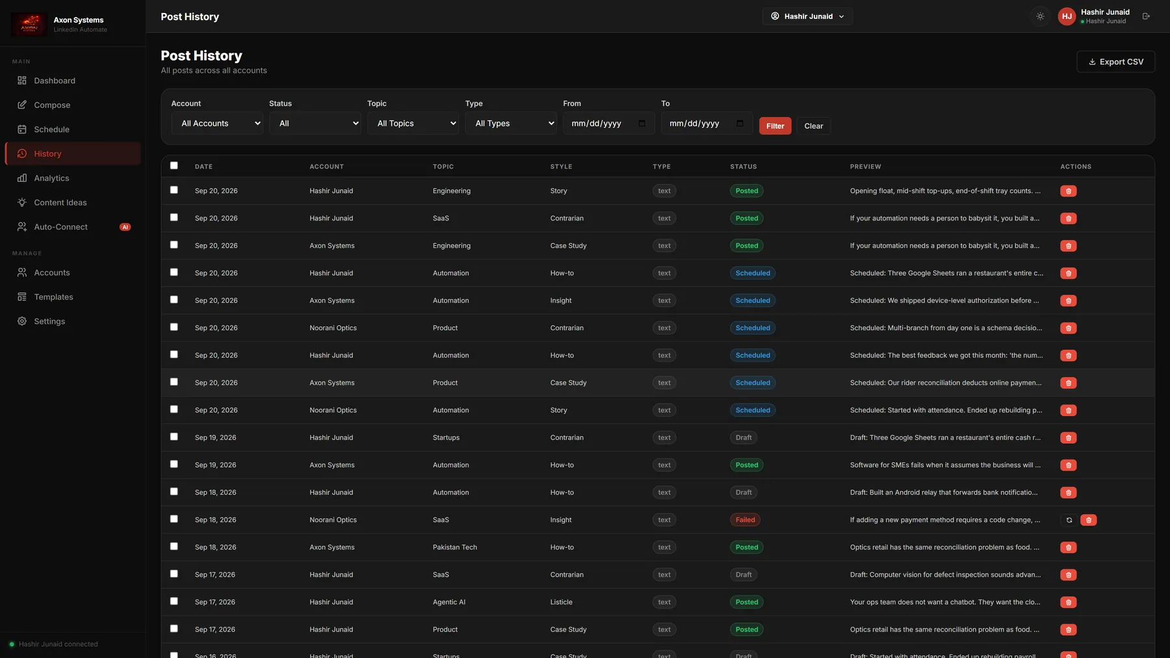Delete the Sep 20 Engineering Story post
Viewport: 1170px width, 658px height.
[x=1068, y=191]
